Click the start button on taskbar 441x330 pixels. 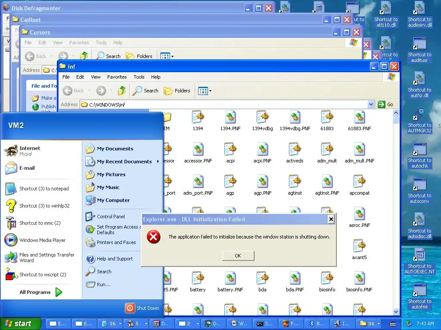(x=20, y=324)
